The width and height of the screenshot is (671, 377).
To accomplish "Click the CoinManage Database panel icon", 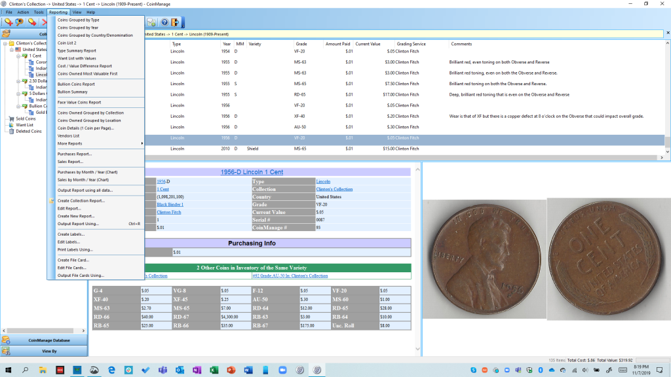I will [5, 340].
